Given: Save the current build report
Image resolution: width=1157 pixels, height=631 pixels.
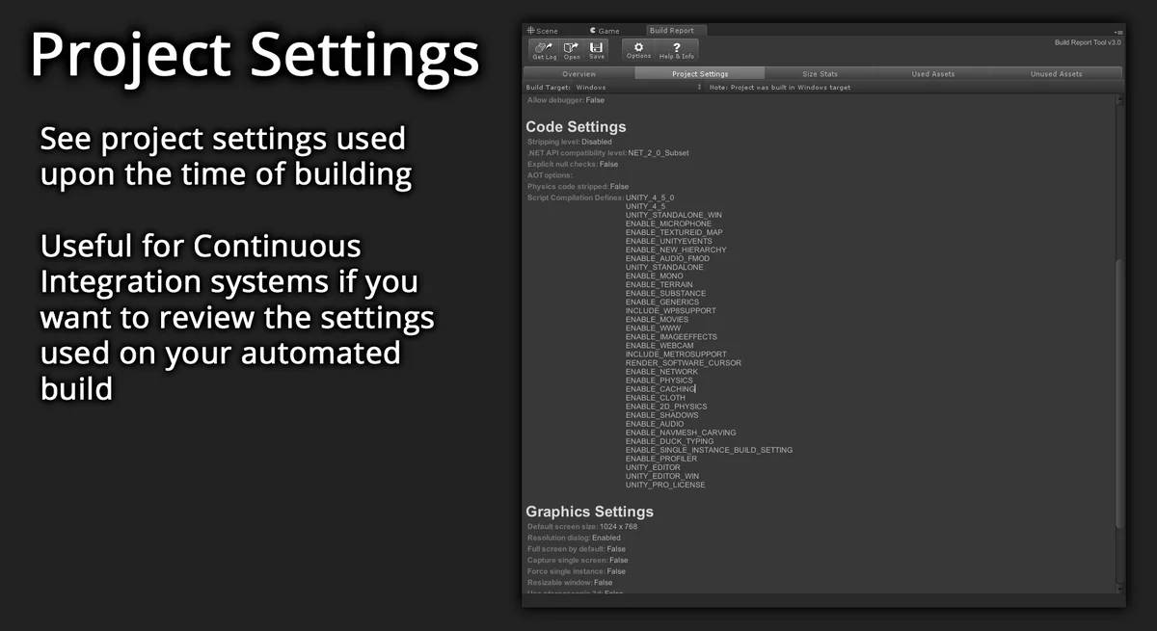Looking at the screenshot, I should pos(597,50).
